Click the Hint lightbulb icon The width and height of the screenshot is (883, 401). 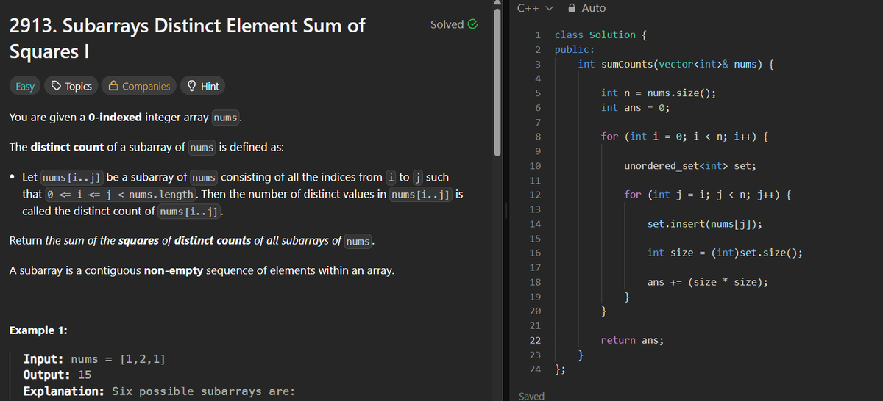[192, 86]
